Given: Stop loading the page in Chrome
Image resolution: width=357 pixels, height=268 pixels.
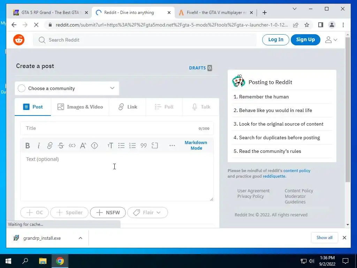Looking at the screenshot, I should coord(36,25).
